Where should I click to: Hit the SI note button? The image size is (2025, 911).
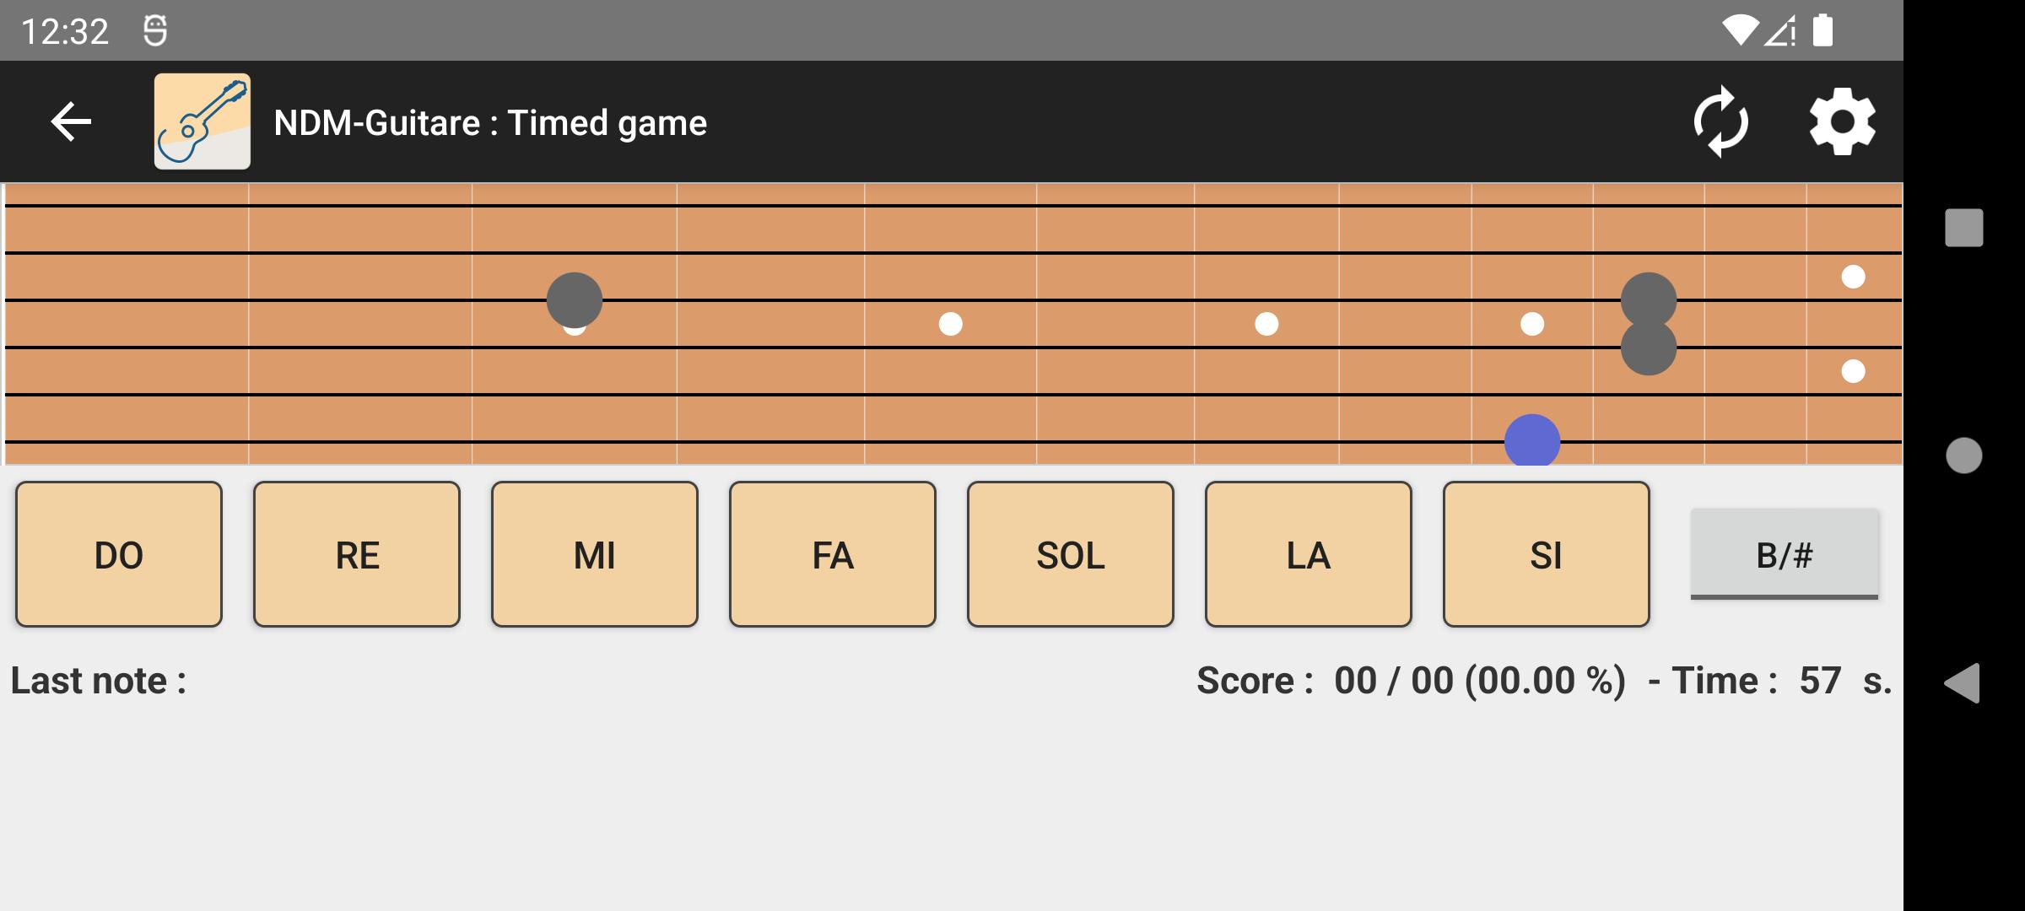(x=1547, y=554)
